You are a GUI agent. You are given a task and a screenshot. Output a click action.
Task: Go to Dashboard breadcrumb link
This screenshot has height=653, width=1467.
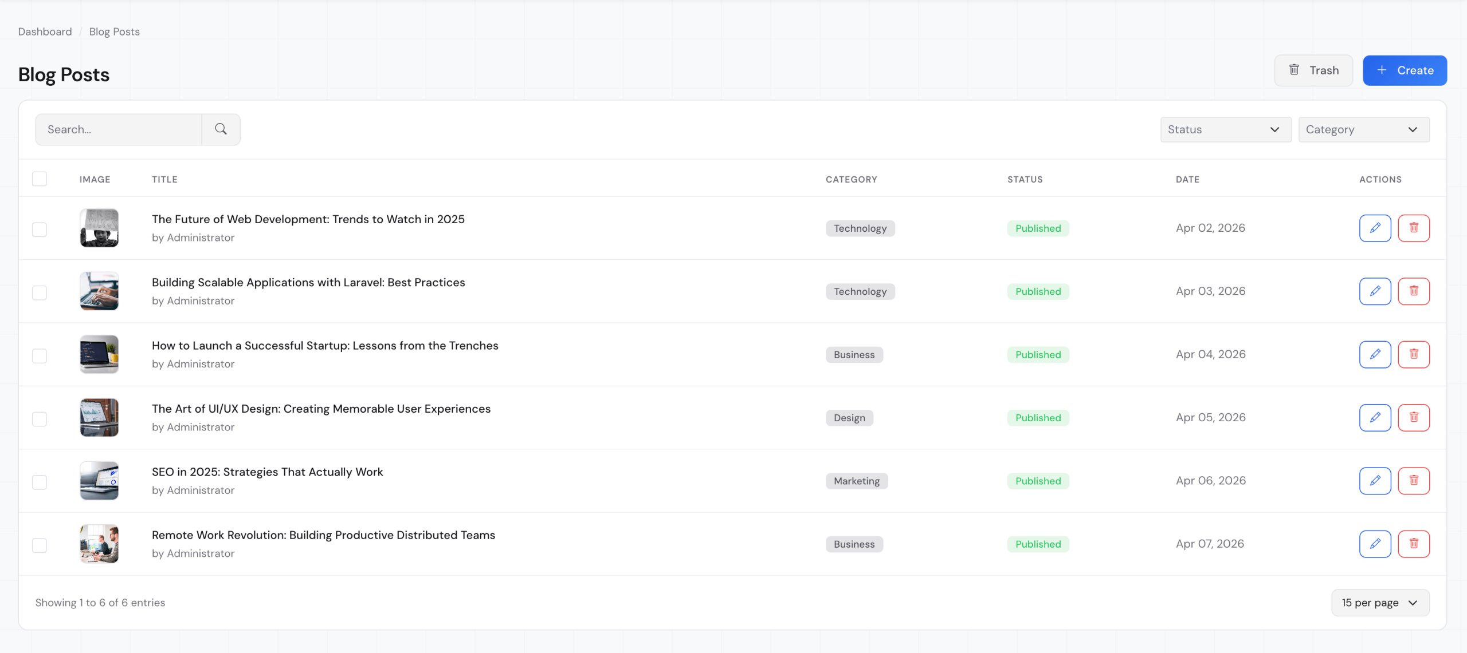pos(45,31)
